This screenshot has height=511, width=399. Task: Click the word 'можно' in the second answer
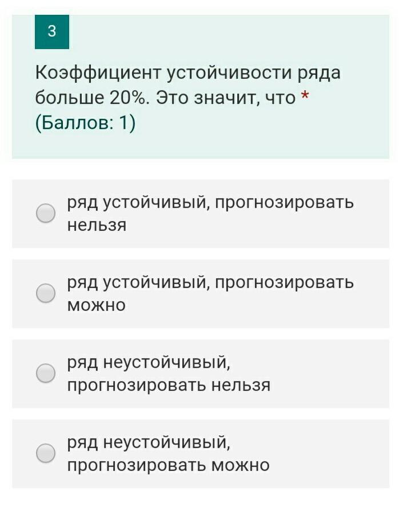point(96,305)
